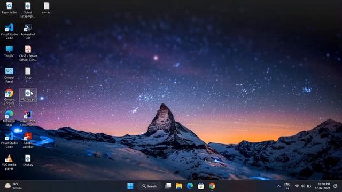Open the Wi-Fi network tray icon

pyautogui.click(x=297, y=186)
